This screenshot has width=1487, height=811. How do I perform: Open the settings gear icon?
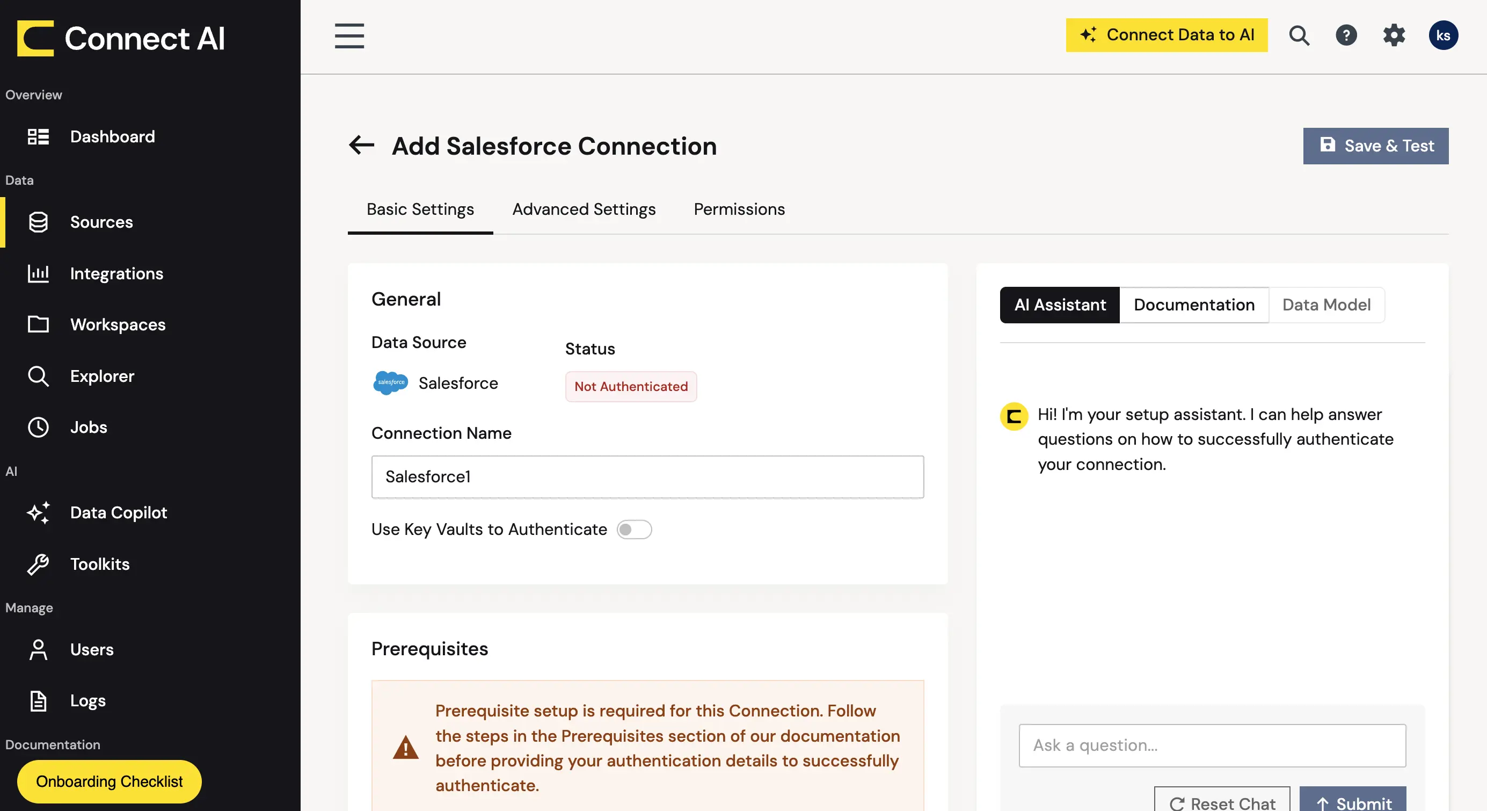point(1394,35)
